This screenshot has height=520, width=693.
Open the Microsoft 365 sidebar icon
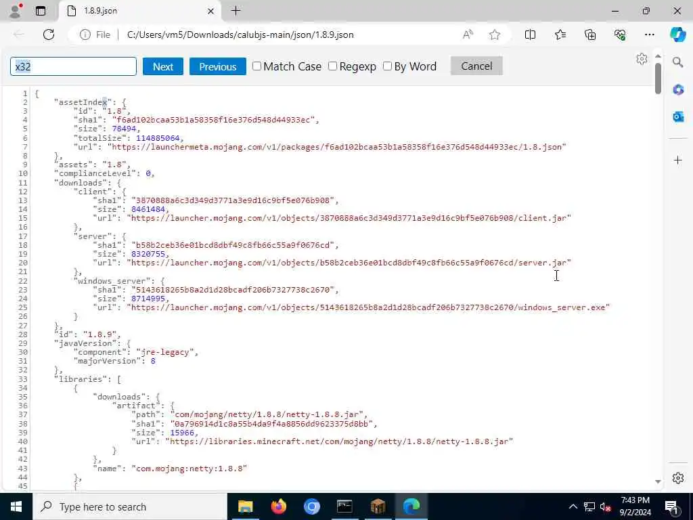[678, 90]
